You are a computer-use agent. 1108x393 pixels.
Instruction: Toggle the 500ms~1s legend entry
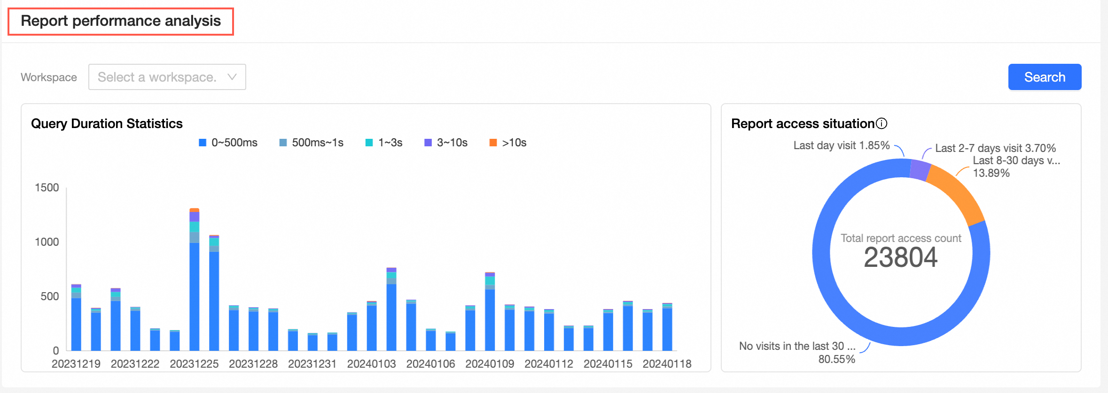(312, 143)
